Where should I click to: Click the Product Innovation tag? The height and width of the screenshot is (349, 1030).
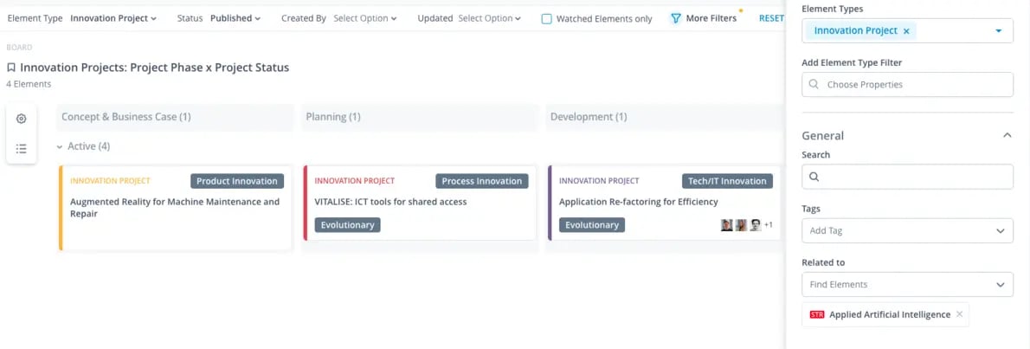237,181
